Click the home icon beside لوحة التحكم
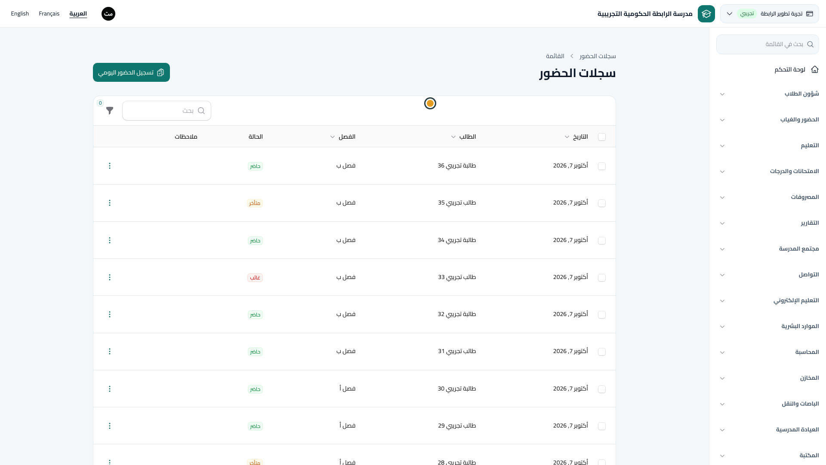826x465 pixels. tap(814, 69)
